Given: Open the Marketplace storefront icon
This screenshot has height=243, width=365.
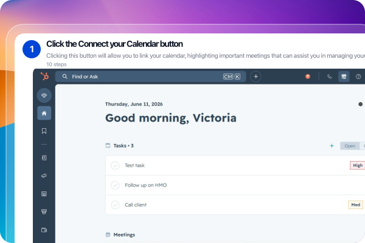Looking at the screenshot, I should point(344,77).
